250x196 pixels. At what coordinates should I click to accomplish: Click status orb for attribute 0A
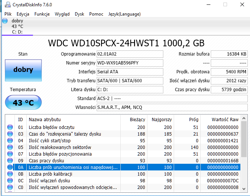click(10, 167)
